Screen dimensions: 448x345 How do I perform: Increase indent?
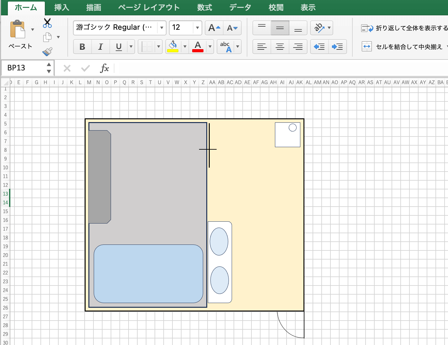click(338, 47)
